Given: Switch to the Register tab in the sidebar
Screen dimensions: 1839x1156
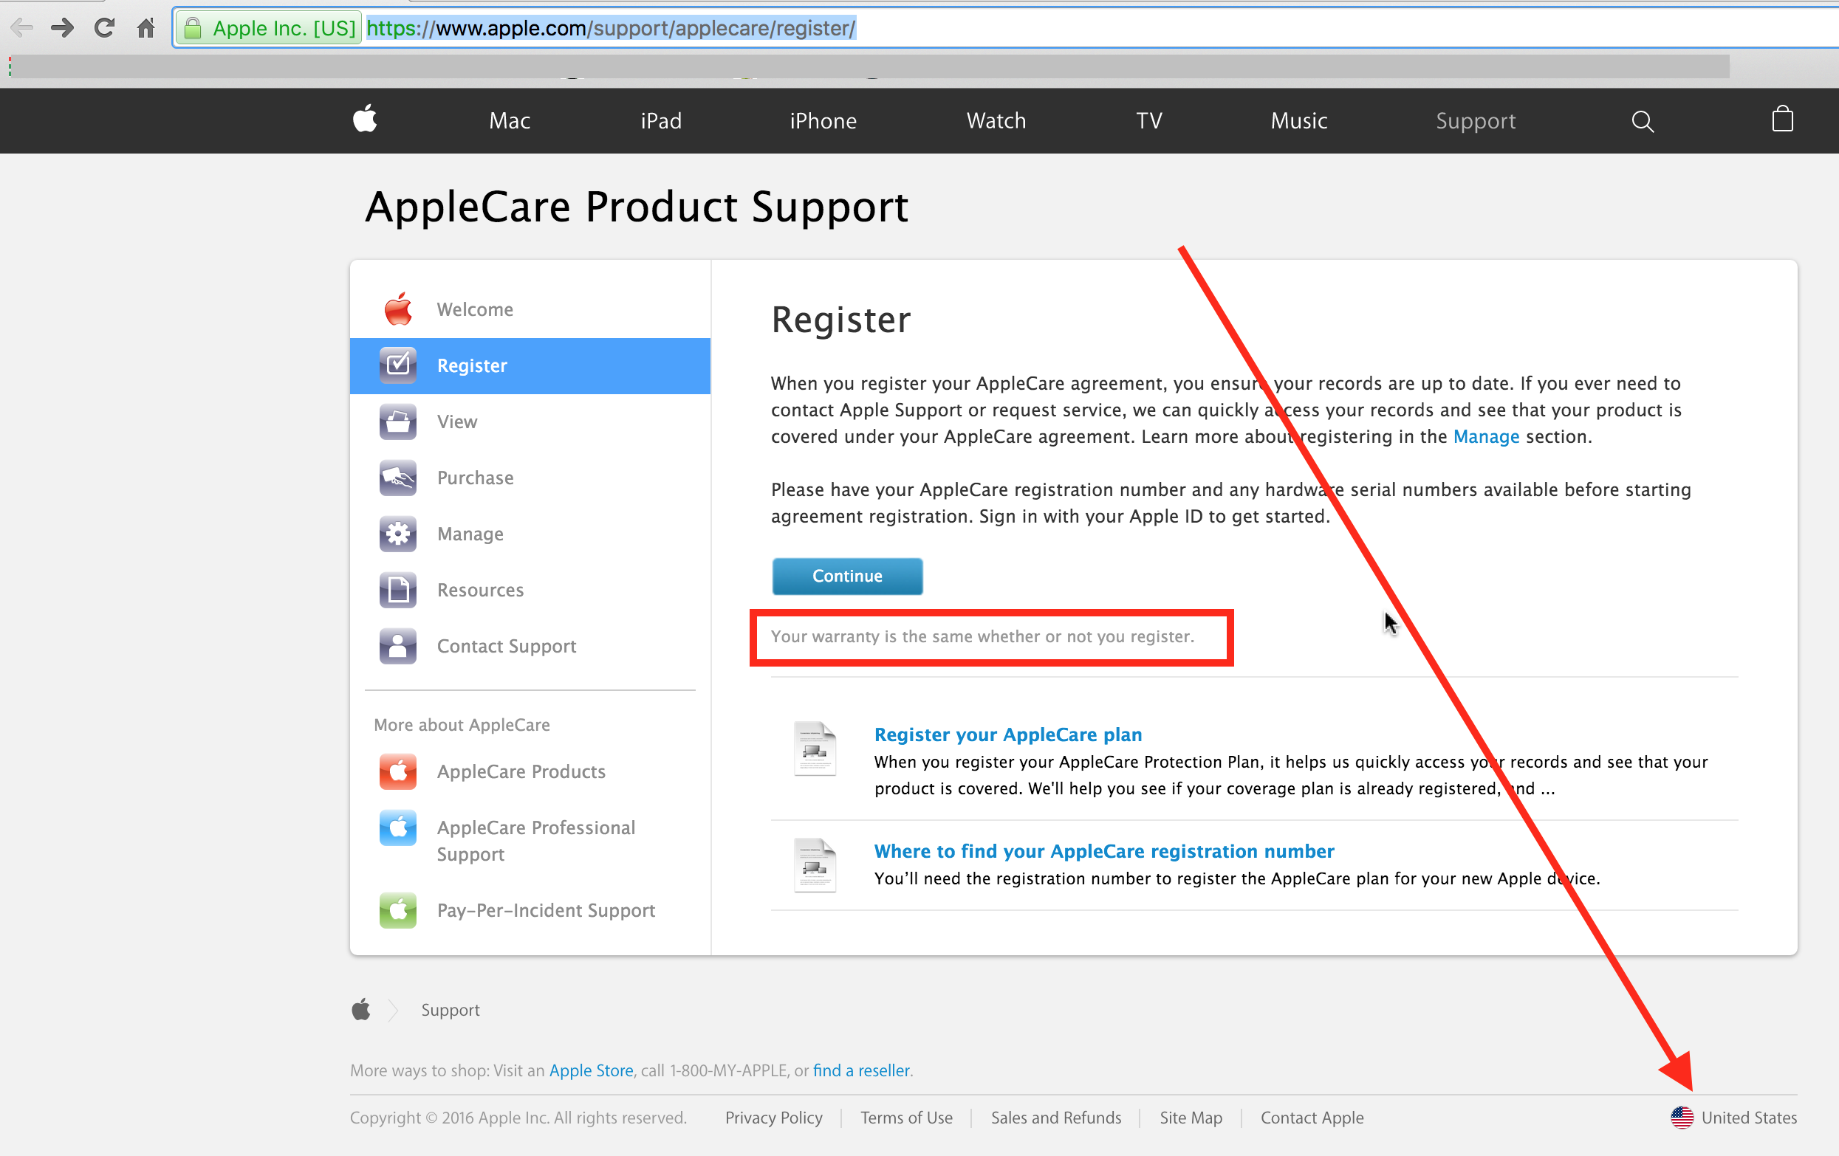Looking at the screenshot, I should [471, 365].
